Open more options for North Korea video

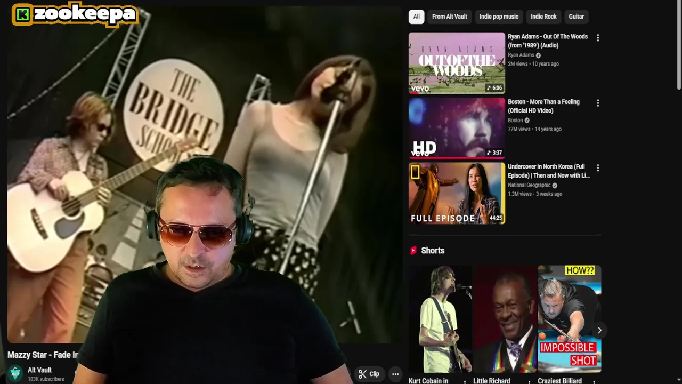point(598,168)
